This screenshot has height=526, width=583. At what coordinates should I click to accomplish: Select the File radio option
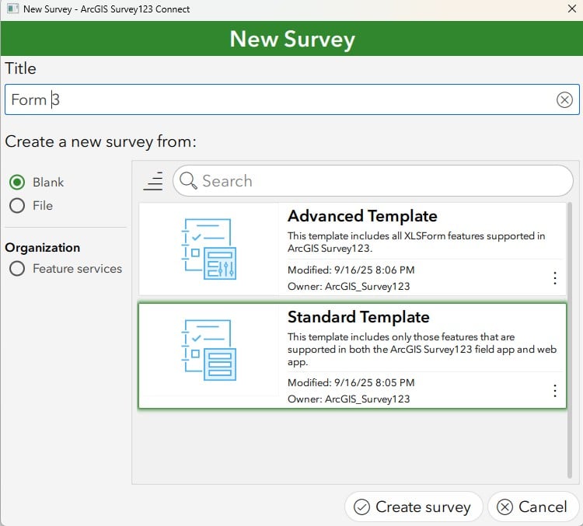click(17, 206)
